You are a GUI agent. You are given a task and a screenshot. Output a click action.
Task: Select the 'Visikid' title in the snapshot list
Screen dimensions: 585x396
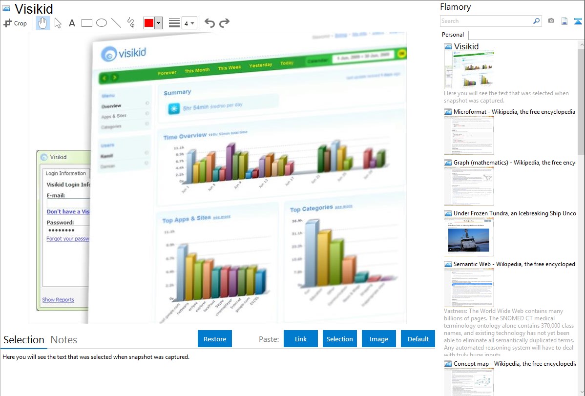click(x=466, y=46)
